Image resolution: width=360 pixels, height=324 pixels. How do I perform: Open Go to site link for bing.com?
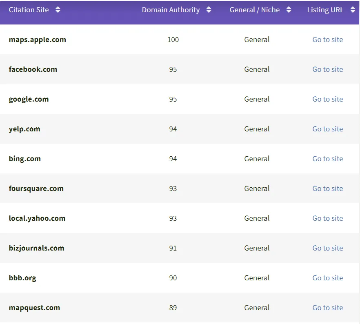[x=327, y=159]
